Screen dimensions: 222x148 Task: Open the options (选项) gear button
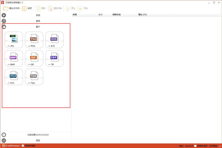(x=27, y=9)
